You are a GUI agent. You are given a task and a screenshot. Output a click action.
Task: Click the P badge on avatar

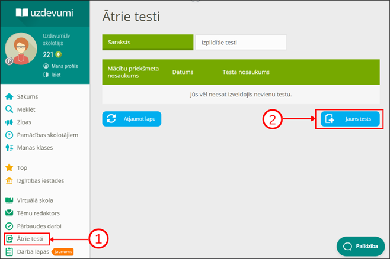pos(9,61)
